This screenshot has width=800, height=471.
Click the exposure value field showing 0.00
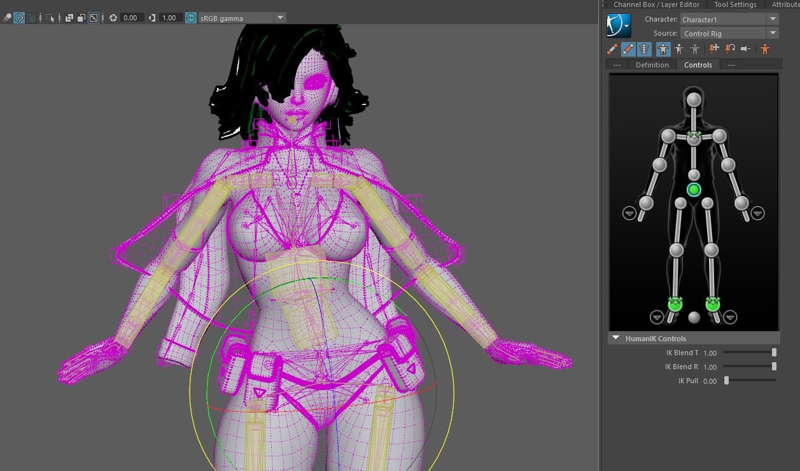(x=132, y=18)
